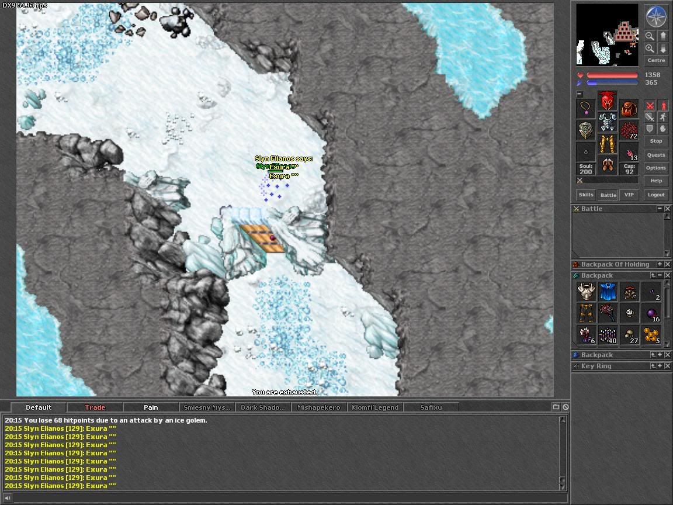The image size is (673, 505).
Task: Toggle the Battle window button
Action: click(x=608, y=195)
